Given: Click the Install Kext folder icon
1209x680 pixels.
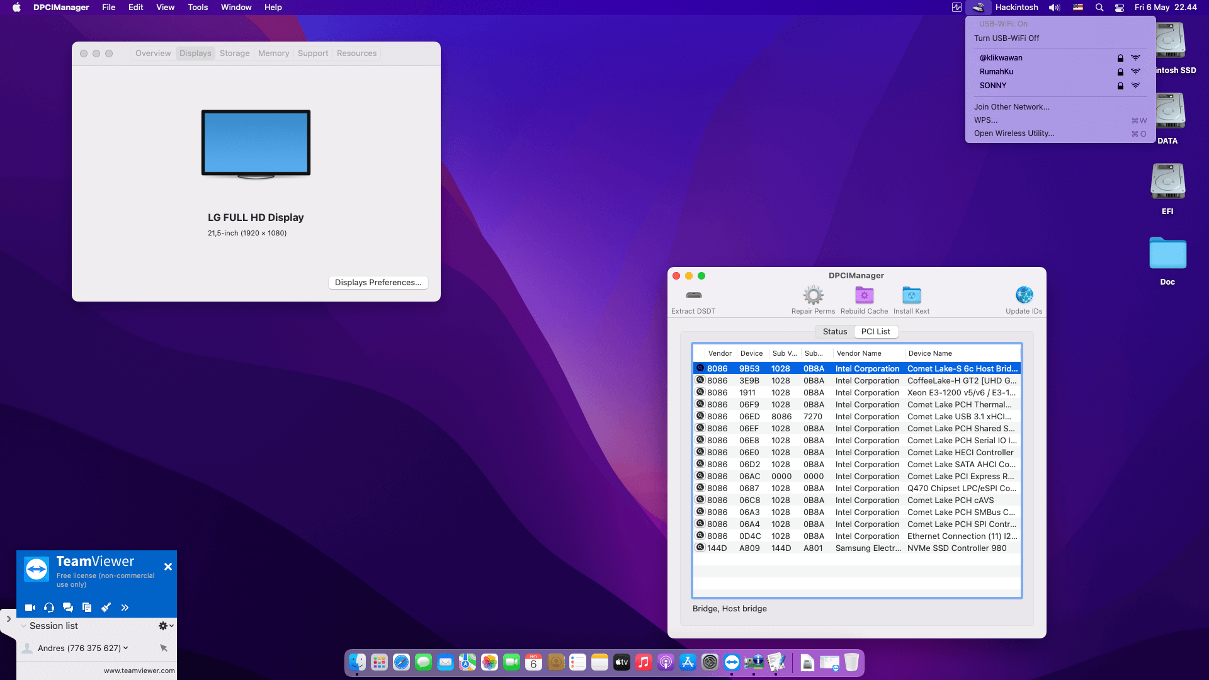Looking at the screenshot, I should pyautogui.click(x=911, y=295).
